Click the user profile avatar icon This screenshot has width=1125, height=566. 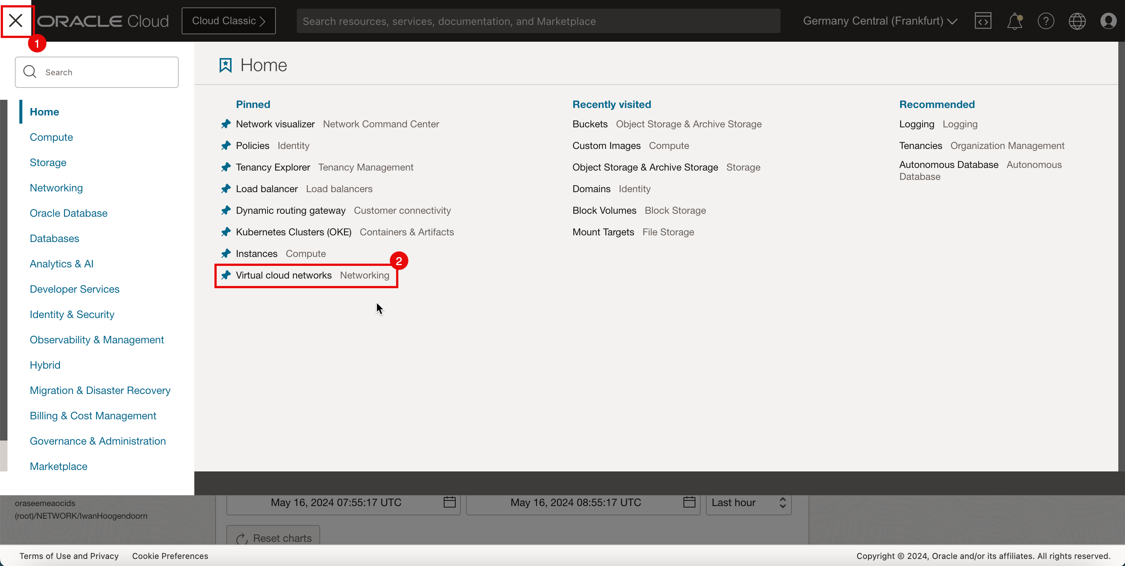[1108, 21]
